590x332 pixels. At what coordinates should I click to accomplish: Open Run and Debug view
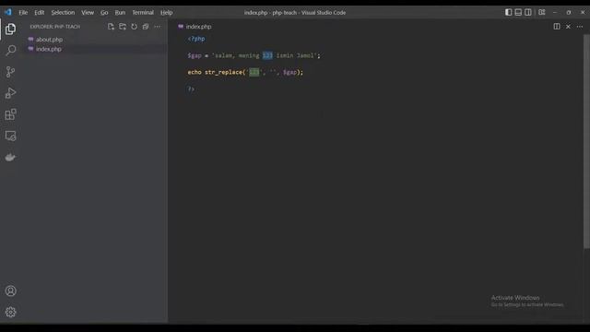pyautogui.click(x=10, y=93)
